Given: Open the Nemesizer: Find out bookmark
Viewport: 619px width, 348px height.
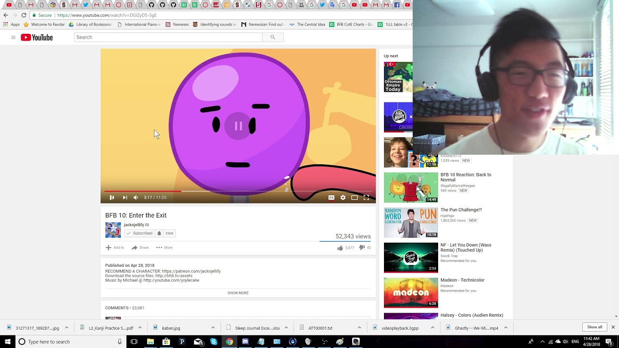Looking at the screenshot, I should coord(262,24).
